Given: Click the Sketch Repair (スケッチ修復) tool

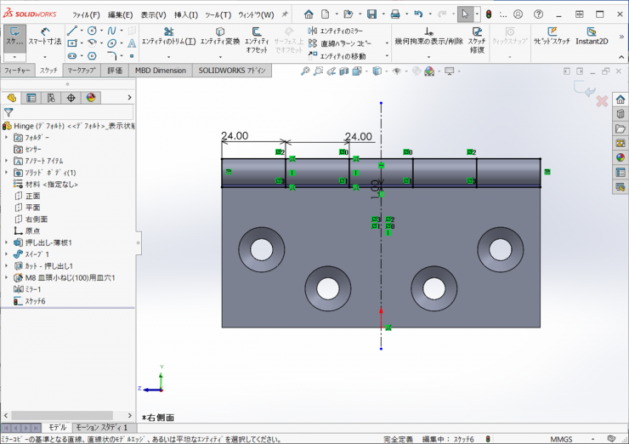Looking at the screenshot, I should point(477,37).
